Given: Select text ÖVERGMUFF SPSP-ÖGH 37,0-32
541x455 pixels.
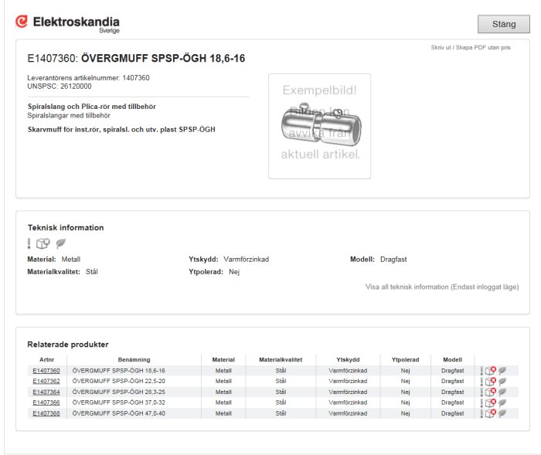Looking at the screenshot, I should coord(119,402).
